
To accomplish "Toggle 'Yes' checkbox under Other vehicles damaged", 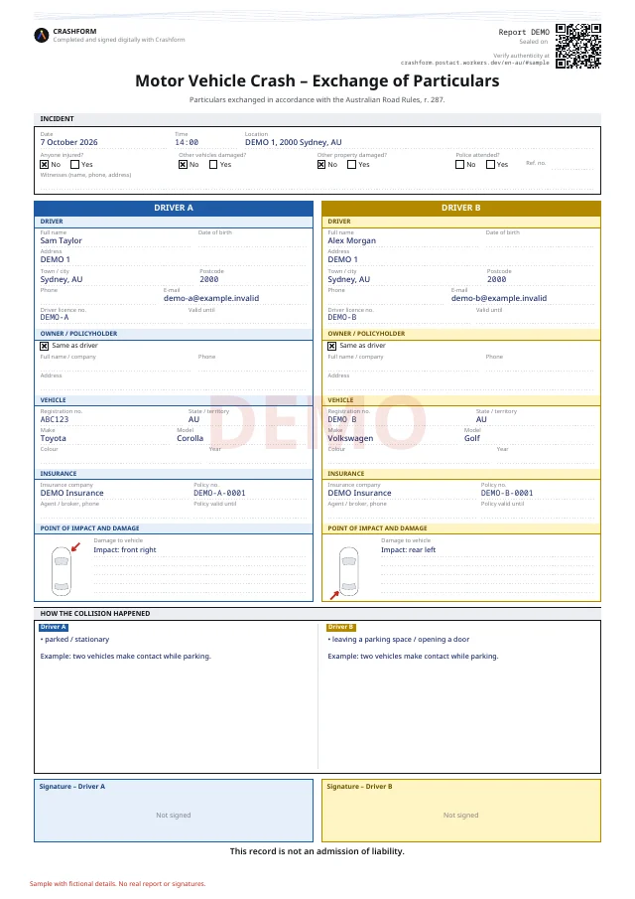I will 213,165.
